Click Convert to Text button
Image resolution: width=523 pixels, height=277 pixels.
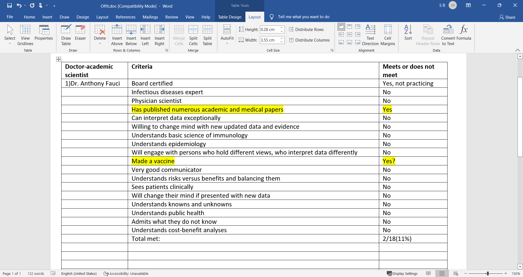(448, 35)
